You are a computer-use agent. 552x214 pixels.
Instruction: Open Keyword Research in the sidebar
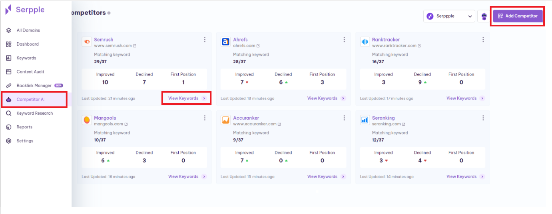pos(35,113)
